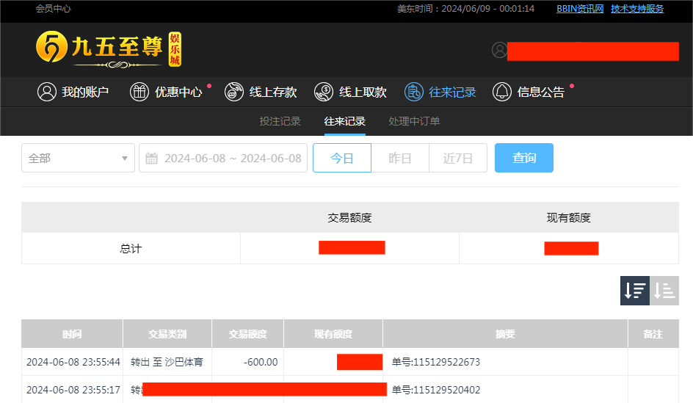Click the 信息公告 bell icon
Image resolution: width=693 pixels, height=403 pixels.
point(502,92)
